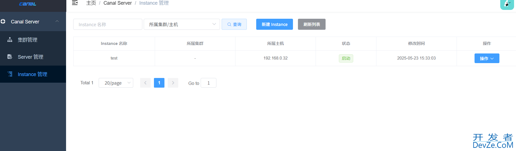This screenshot has width=516, height=151.
Task: Click the Server 管理 form icon
Action: pos(10,57)
